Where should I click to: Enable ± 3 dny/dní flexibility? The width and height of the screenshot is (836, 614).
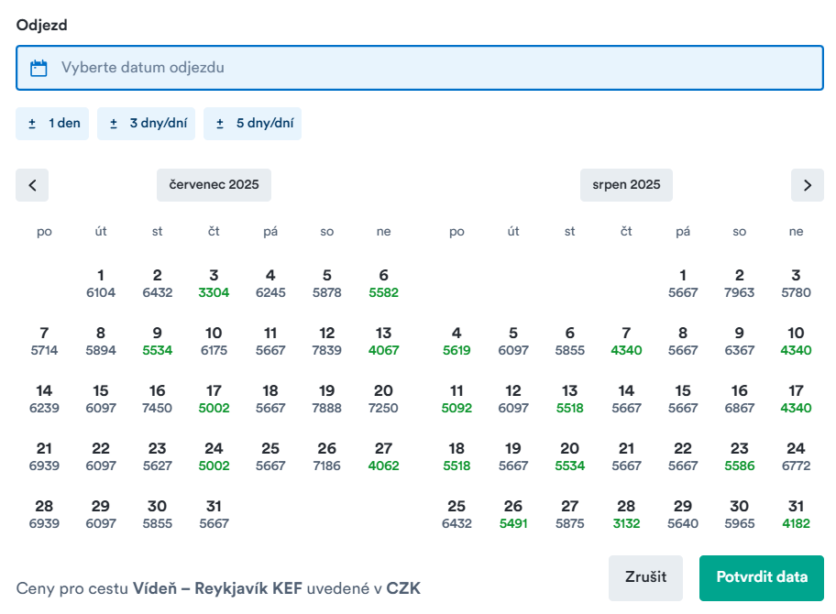click(x=146, y=124)
